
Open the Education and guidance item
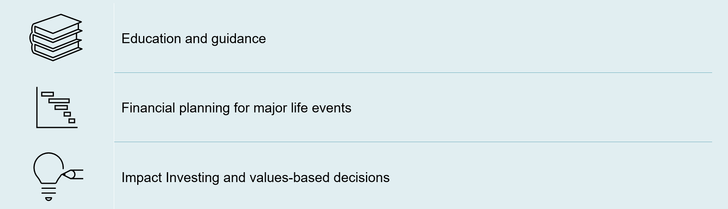tap(193, 38)
